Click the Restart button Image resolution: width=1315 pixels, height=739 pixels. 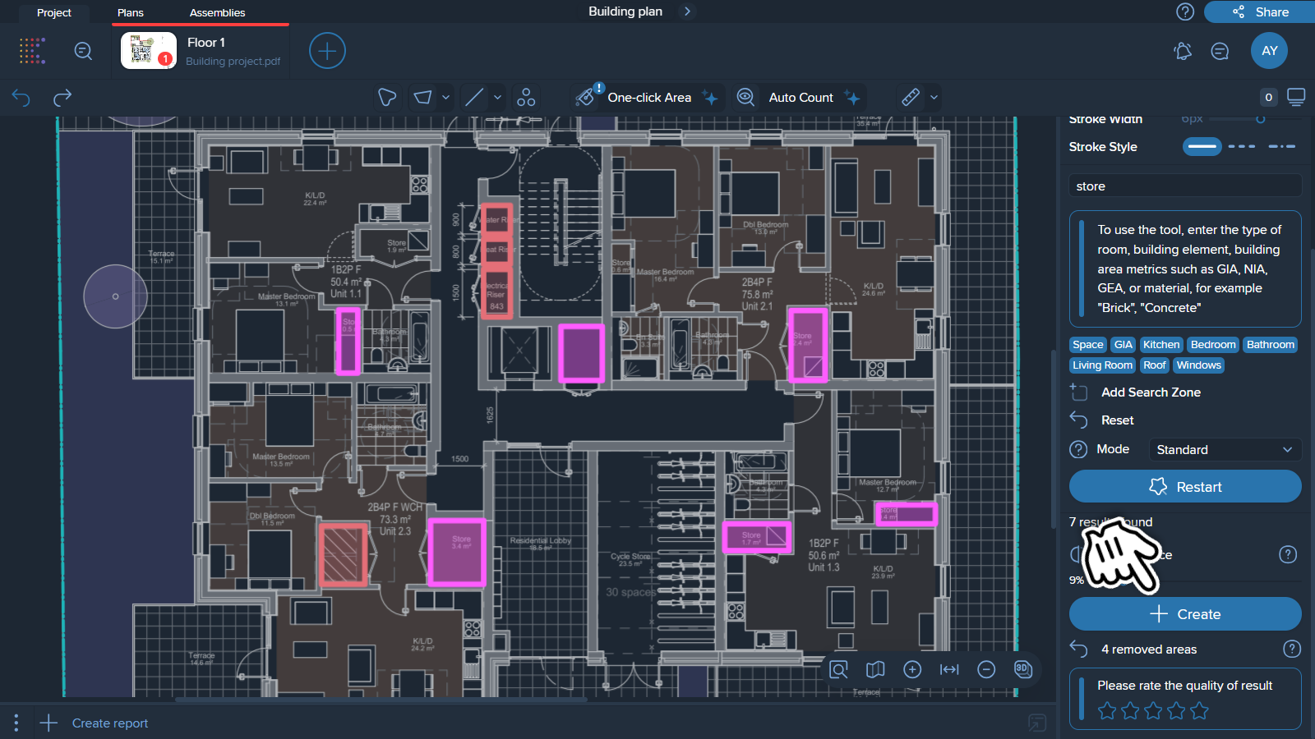(1185, 487)
